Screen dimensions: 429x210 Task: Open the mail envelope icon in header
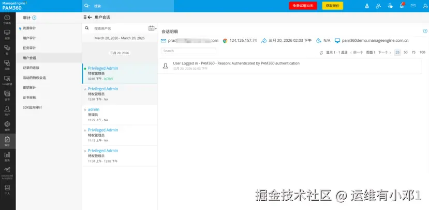tap(413, 6)
